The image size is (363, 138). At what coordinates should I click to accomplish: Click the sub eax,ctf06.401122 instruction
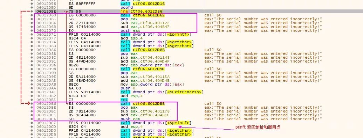tap(145, 23)
